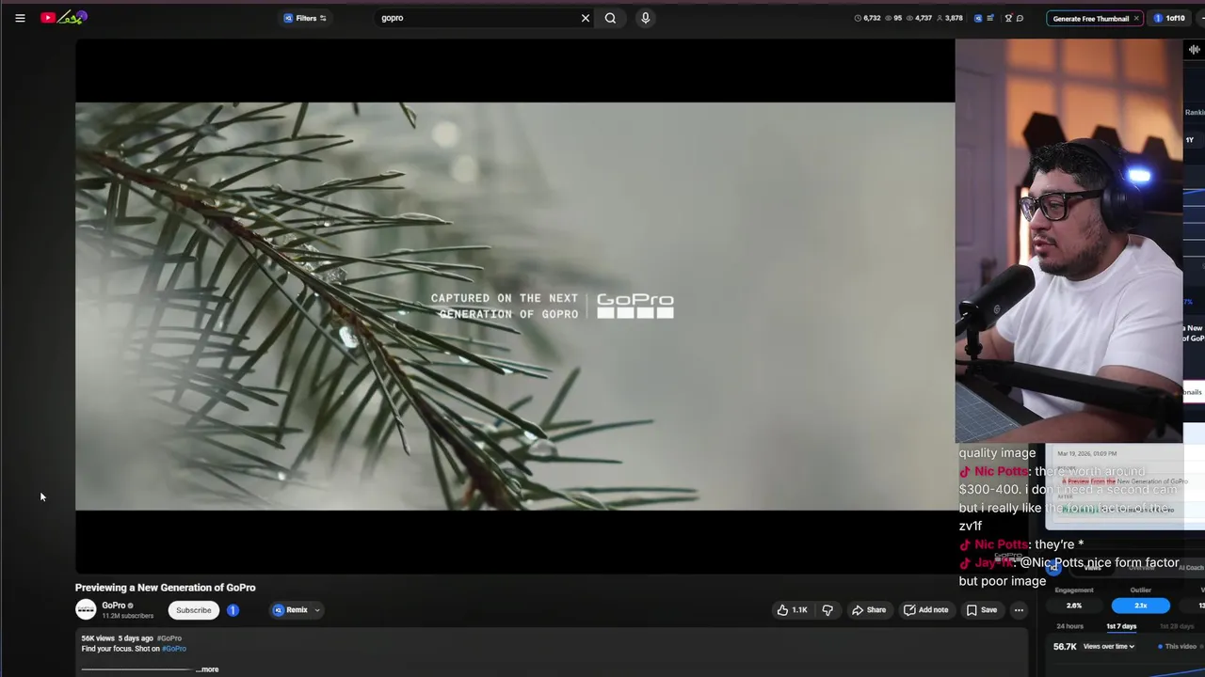Click the Add note button
The height and width of the screenshot is (677, 1205).
tap(926, 610)
